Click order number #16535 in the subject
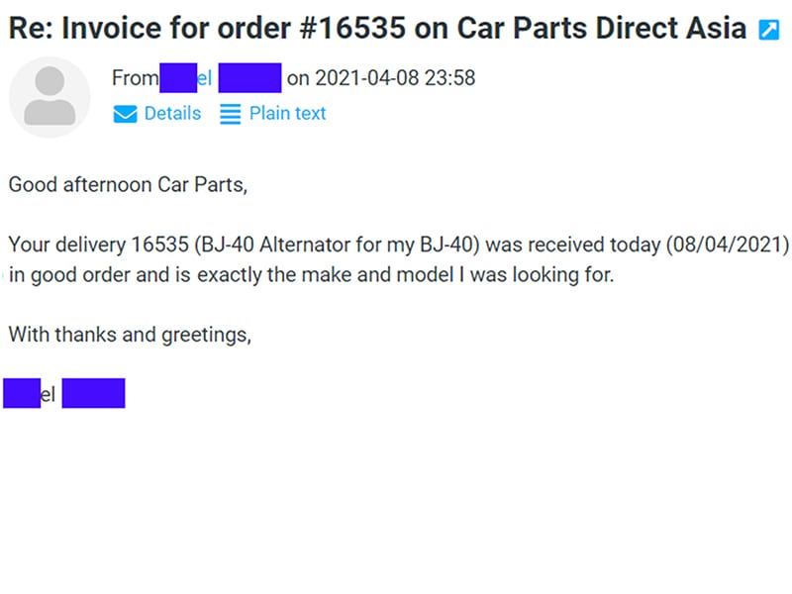The width and height of the screenshot is (792, 594). (x=352, y=28)
